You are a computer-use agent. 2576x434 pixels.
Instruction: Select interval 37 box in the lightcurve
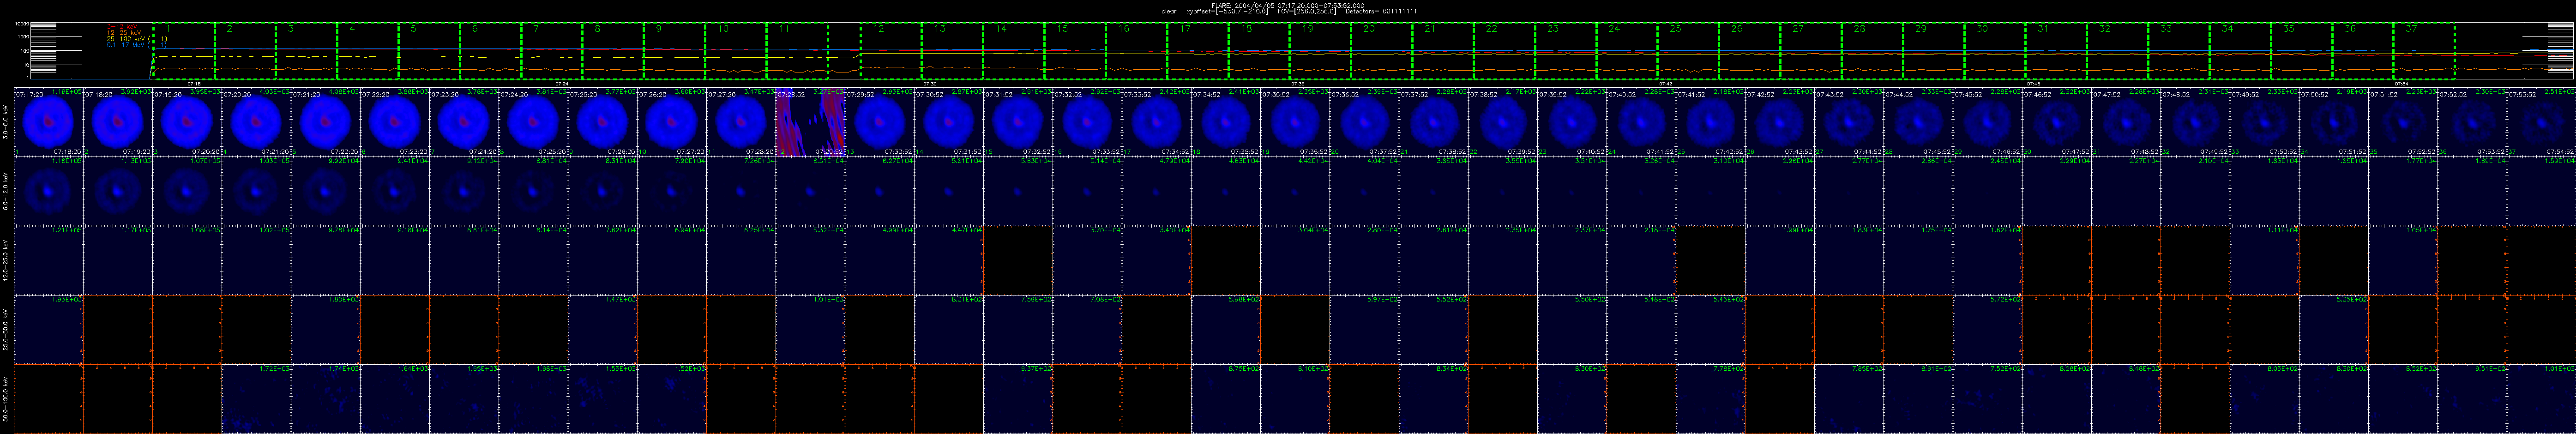click(x=2424, y=51)
